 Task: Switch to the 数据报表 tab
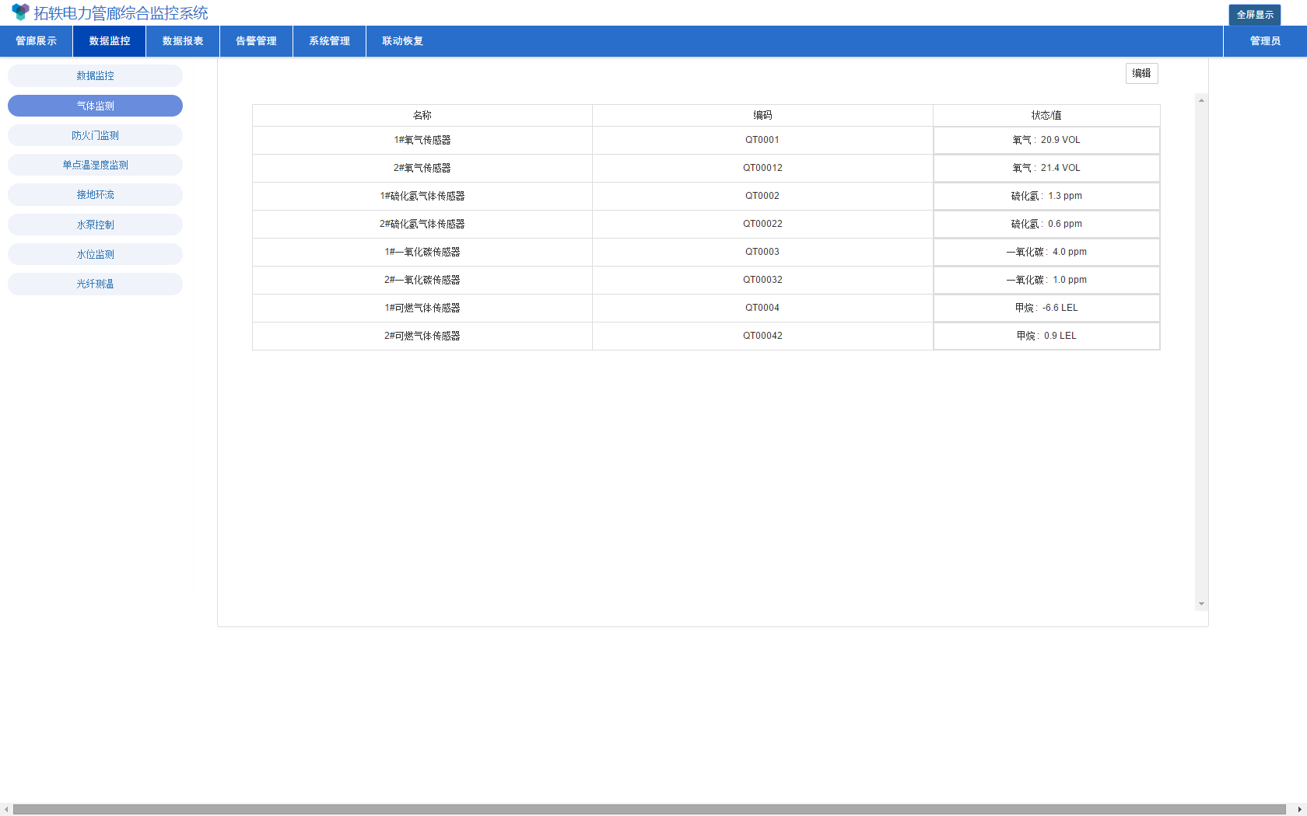[183, 41]
